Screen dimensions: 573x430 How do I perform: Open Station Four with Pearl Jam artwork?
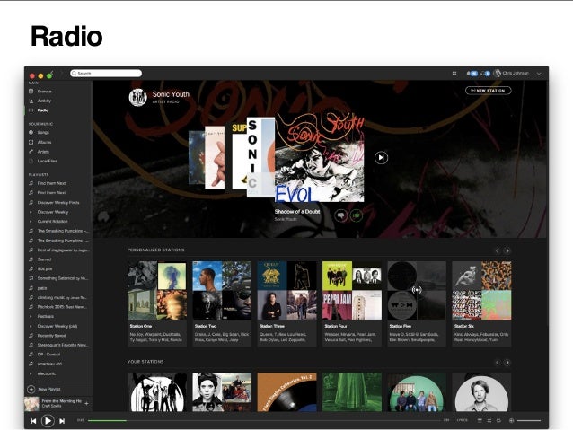[x=352, y=291]
